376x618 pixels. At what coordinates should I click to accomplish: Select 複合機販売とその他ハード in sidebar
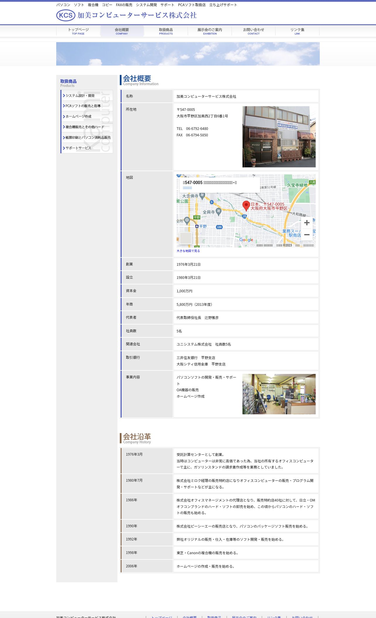pyautogui.click(x=87, y=127)
